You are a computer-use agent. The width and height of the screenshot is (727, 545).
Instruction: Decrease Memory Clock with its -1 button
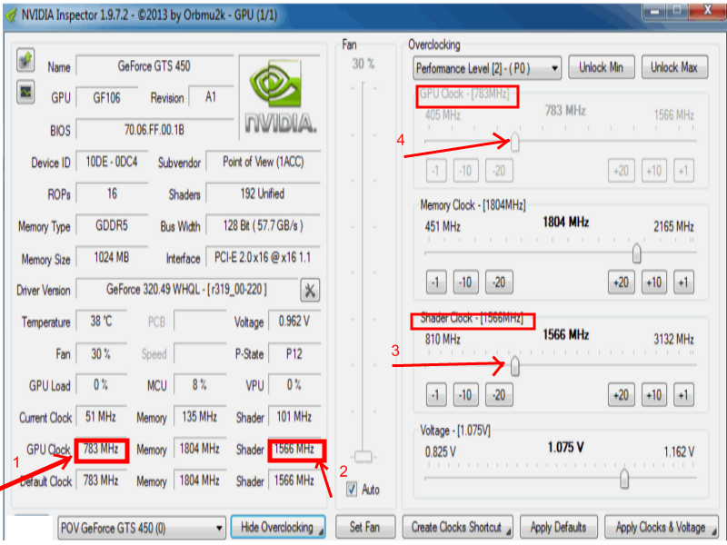point(436,282)
